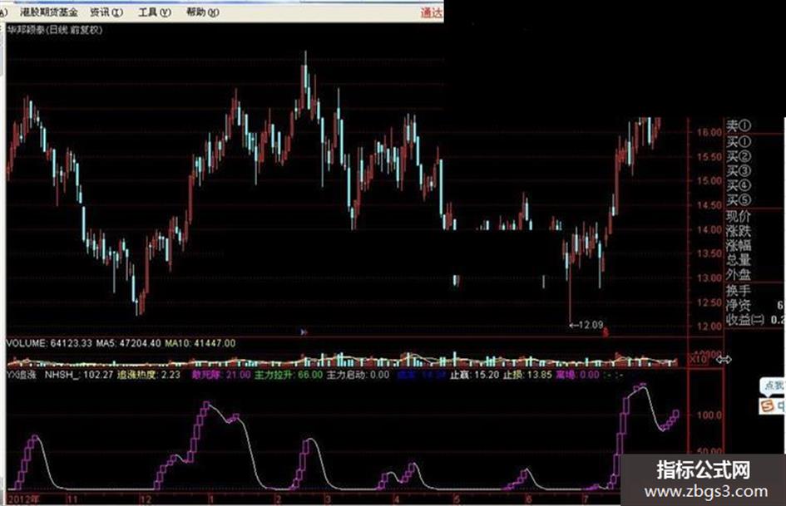786x506 pixels.
Task: Click the 100.0 indicator axis label
Action: pos(709,415)
